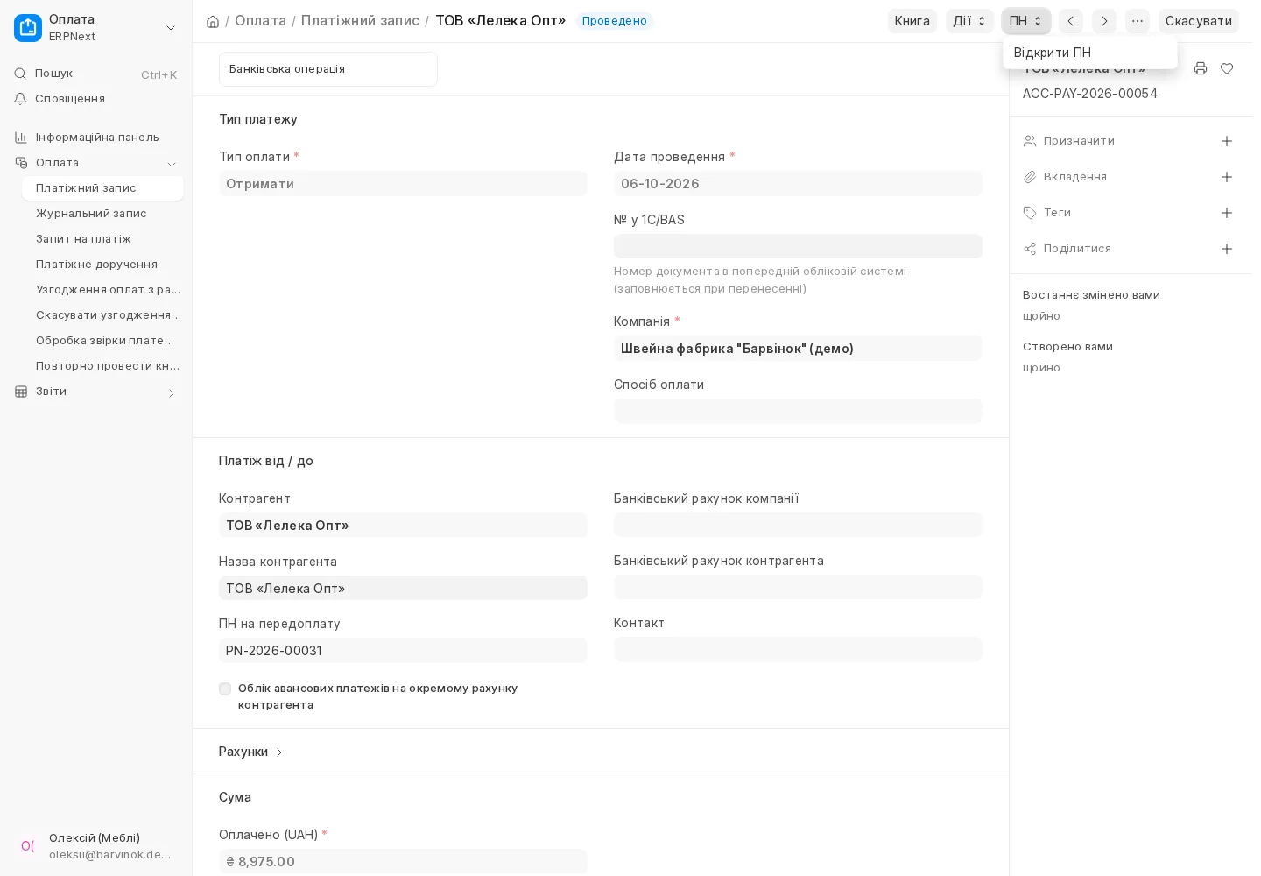Click the Звіти table icon
This screenshot has width=1261, height=876.
click(x=21, y=392)
